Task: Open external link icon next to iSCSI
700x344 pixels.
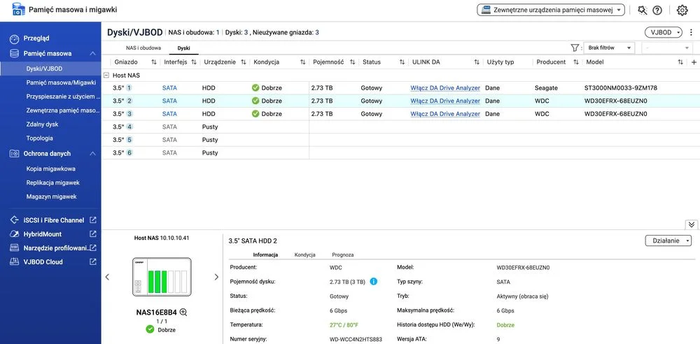Action: click(93, 220)
